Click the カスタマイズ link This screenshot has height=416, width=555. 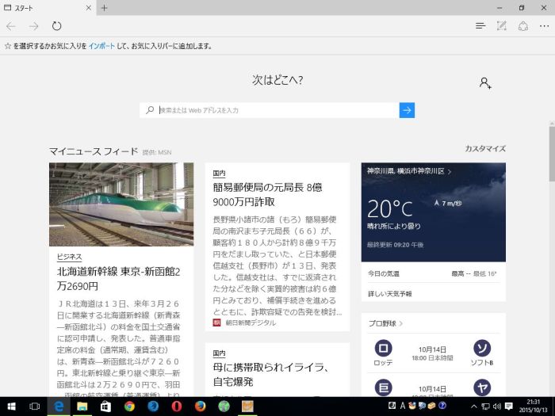(x=484, y=149)
